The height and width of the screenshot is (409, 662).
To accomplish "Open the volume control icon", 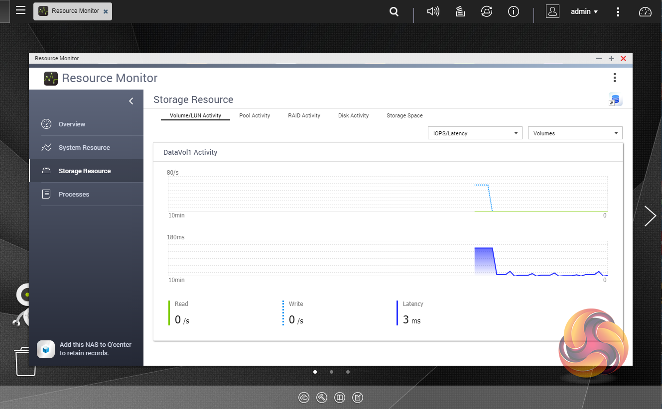I will [433, 11].
